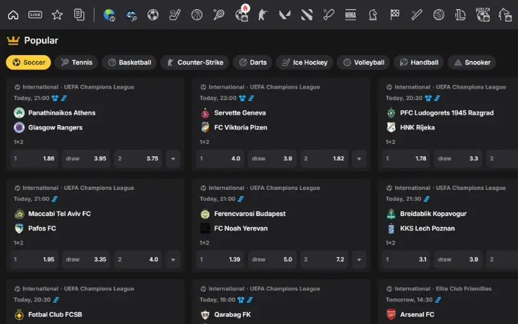Viewport: 518px width, 324px height.
Task: Open the Elite Club Friendlies league link
Action: click(x=464, y=289)
